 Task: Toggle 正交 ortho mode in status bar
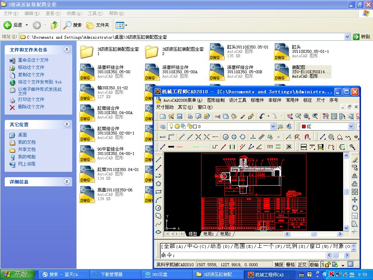(x=302, y=265)
